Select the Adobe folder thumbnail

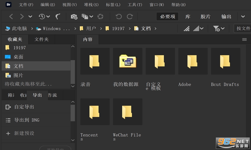193,61
